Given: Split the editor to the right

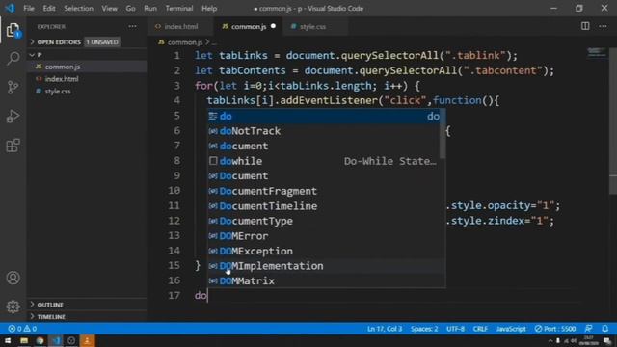Looking at the screenshot, I should (585, 26).
